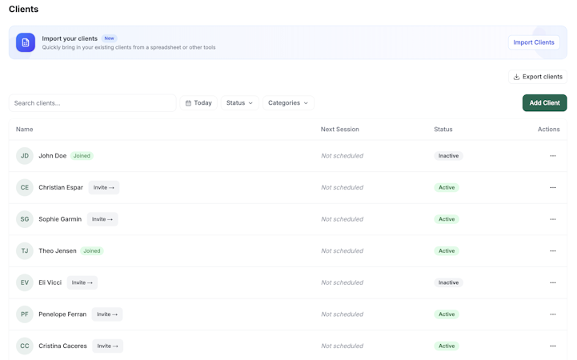577x360 pixels.
Task: Click the TJ avatar for Theo Jensen
Action: [x=25, y=250]
